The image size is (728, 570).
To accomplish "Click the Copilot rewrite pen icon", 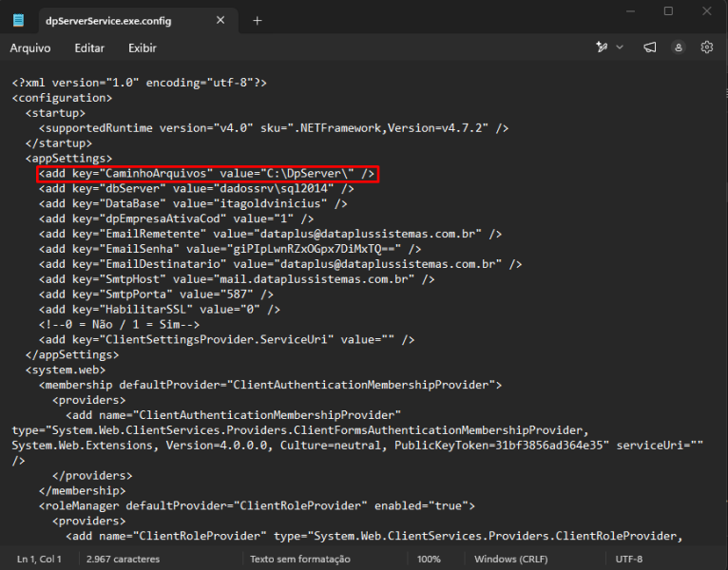I will pyautogui.click(x=603, y=47).
